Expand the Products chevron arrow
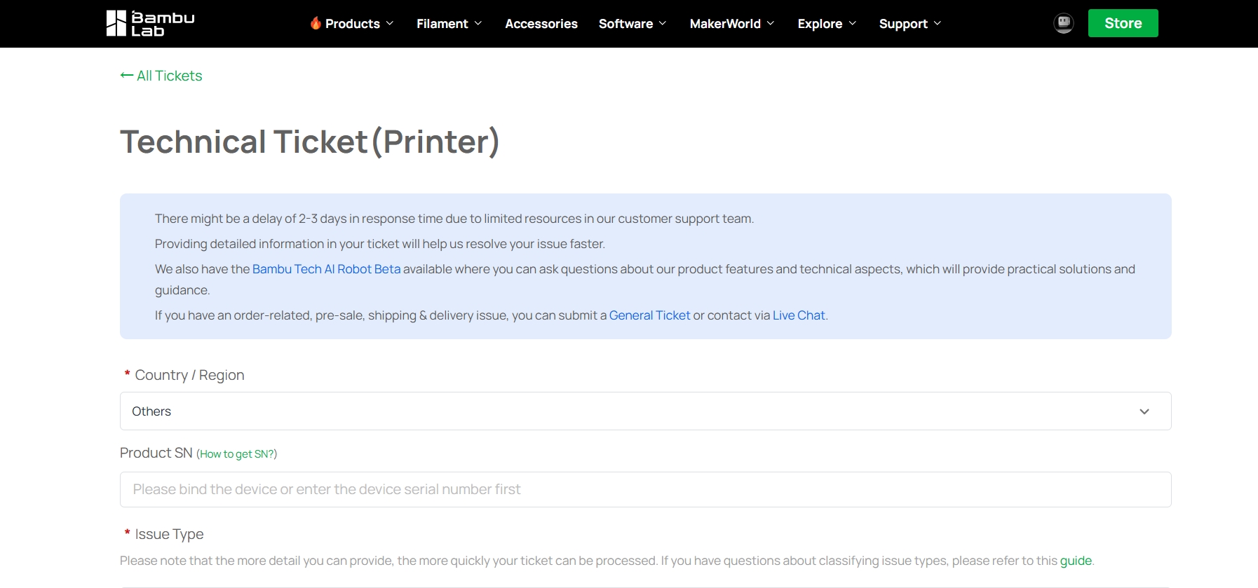 pyautogui.click(x=390, y=23)
